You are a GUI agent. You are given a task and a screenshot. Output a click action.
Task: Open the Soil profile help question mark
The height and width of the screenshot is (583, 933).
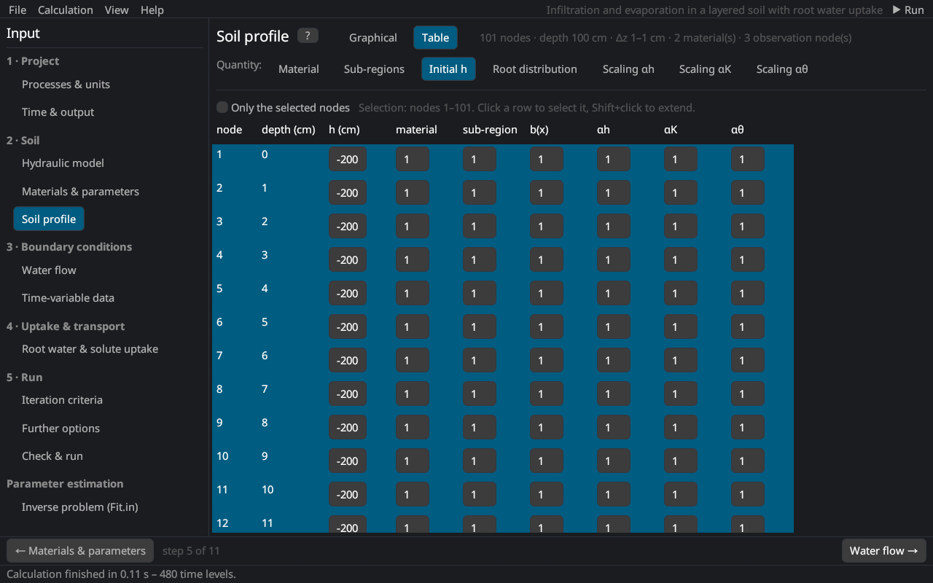[x=308, y=36]
